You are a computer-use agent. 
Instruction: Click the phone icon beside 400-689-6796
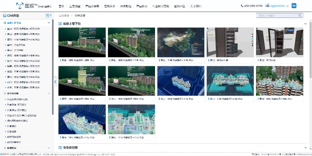click(x=242, y=6)
